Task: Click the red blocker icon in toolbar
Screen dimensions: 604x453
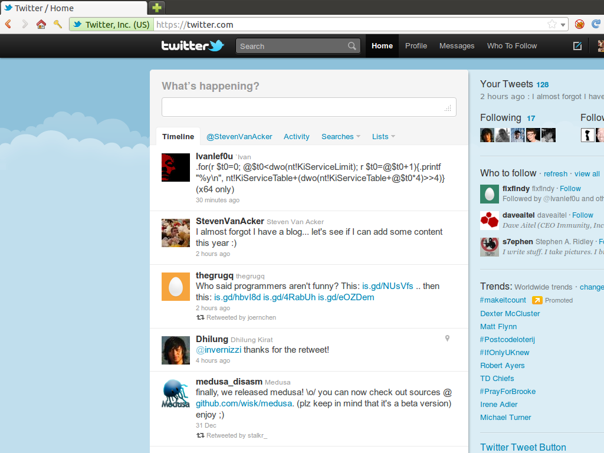Action: (x=579, y=24)
